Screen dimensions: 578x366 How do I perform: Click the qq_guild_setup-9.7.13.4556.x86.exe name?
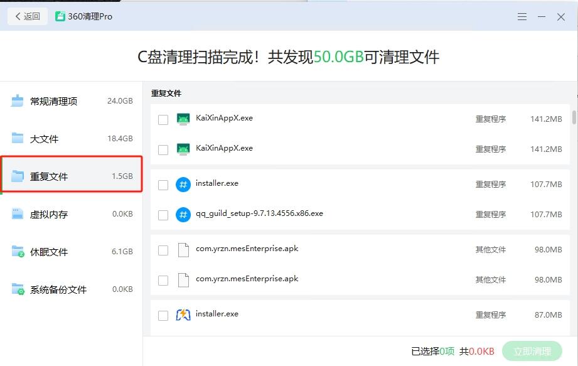pos(259,213)
